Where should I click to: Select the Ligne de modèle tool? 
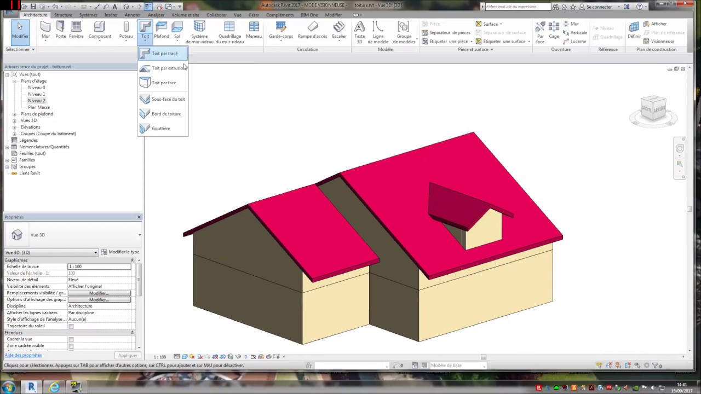point(378,32)
